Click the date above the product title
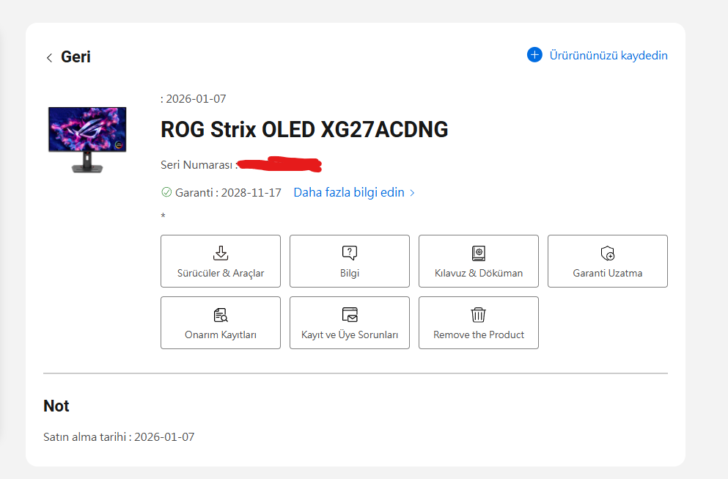Viewport: 728px width, 479px height. click(193, 99)
